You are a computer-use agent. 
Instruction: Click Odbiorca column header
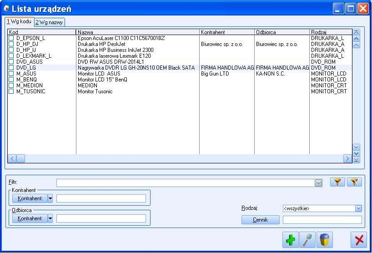point(282,32)
